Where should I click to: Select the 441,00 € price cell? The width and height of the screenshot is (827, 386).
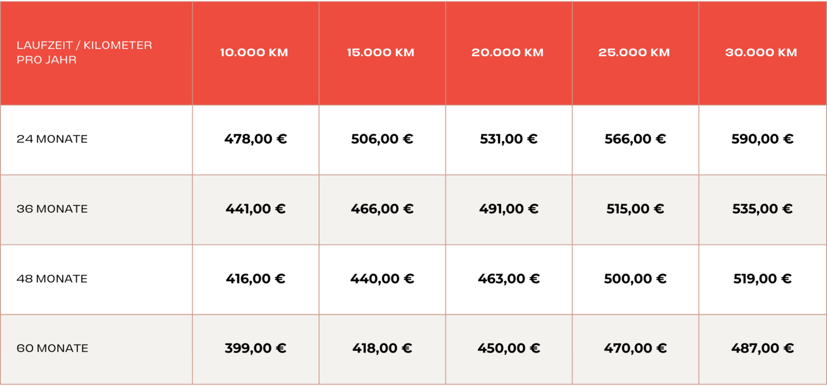256,209
